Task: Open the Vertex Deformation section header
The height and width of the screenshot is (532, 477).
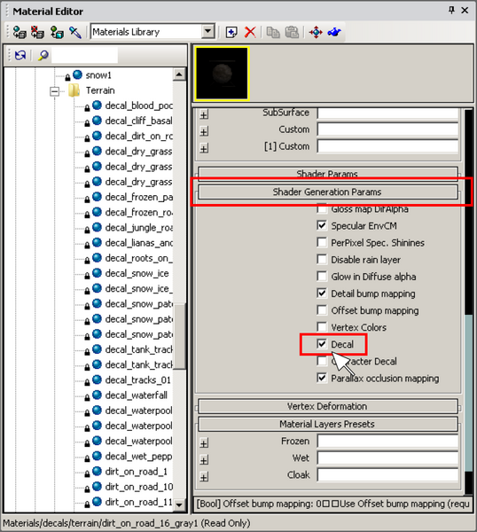Action: point(328,406)
